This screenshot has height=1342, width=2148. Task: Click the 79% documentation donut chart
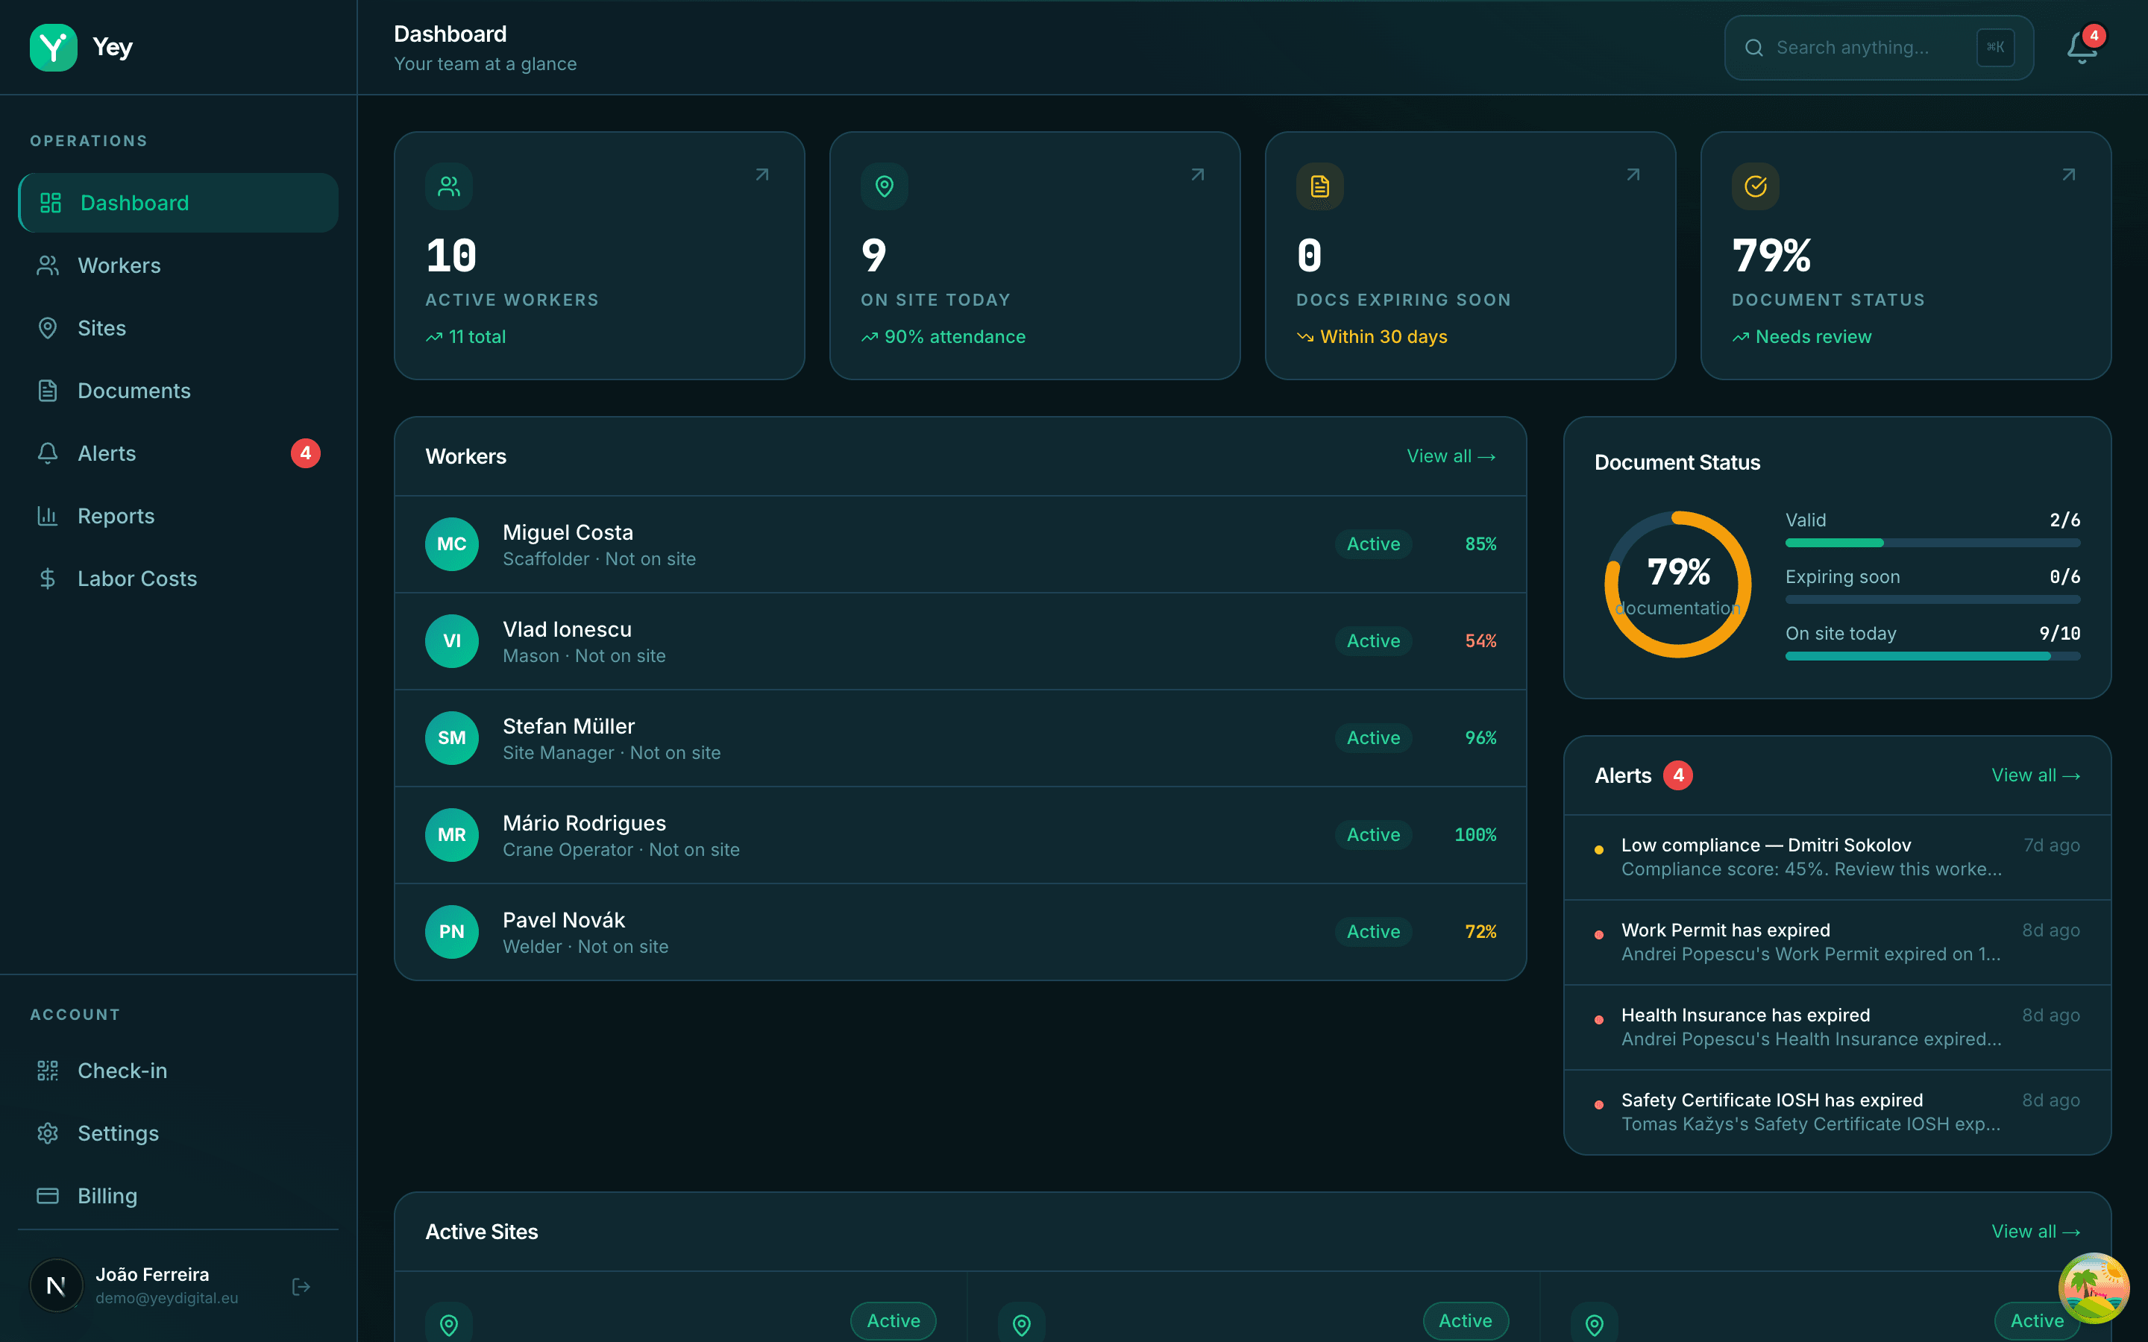1677,584
